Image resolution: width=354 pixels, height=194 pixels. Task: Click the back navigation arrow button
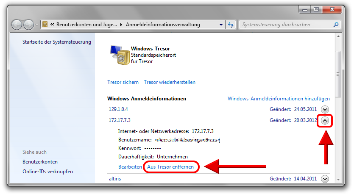(x=17, y=25)
